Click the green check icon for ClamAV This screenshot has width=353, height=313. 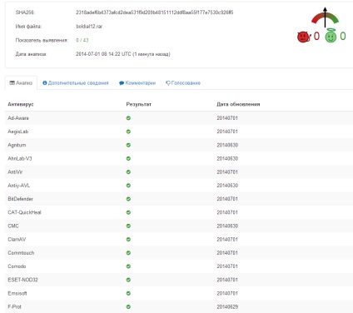click(128, 239)
